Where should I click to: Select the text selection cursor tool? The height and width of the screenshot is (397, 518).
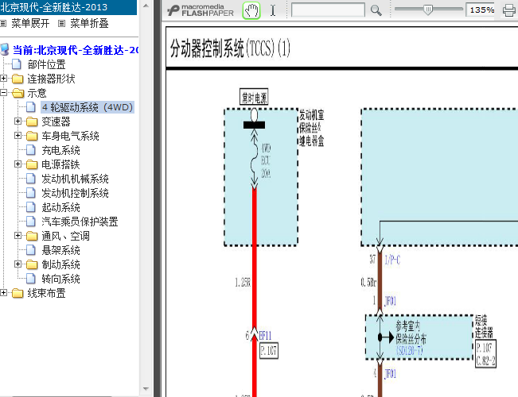click(x=273, y=10)
